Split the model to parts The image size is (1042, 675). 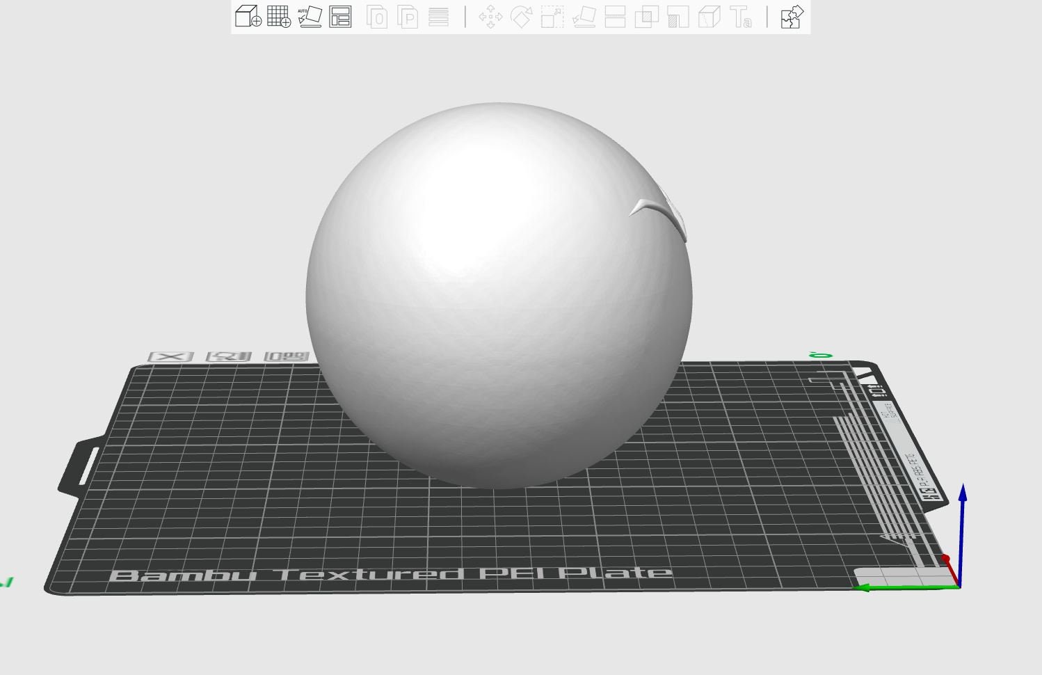[406, 17]
